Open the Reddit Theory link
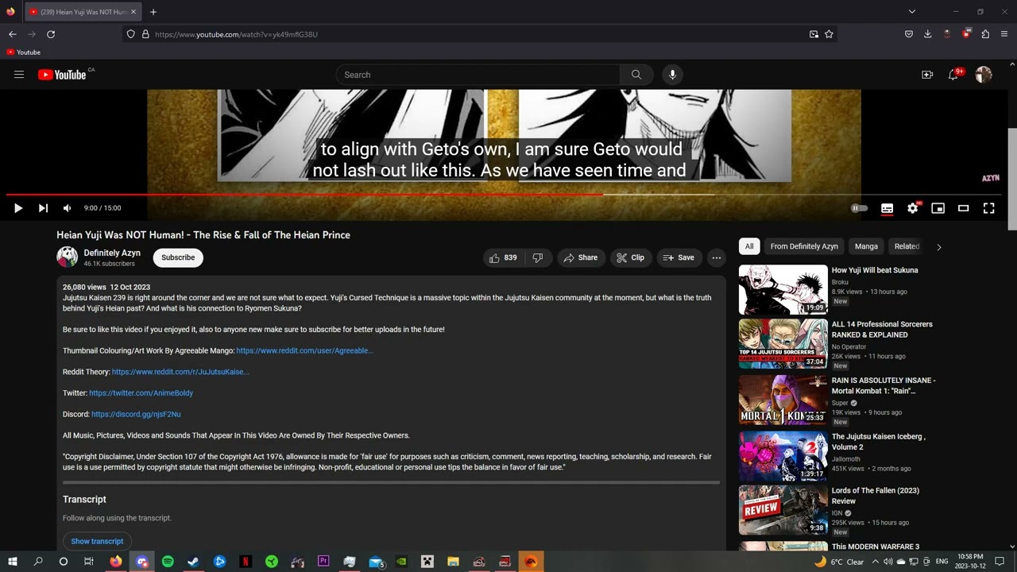 pos(180,372)
